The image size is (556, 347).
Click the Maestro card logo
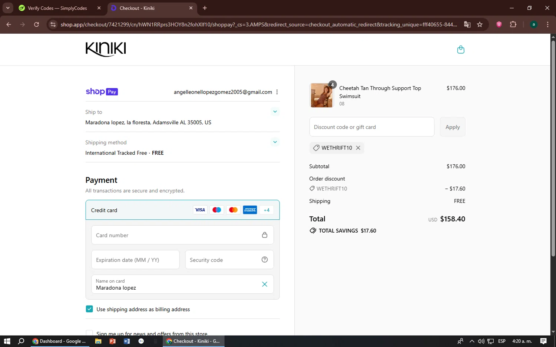[217, 210]
